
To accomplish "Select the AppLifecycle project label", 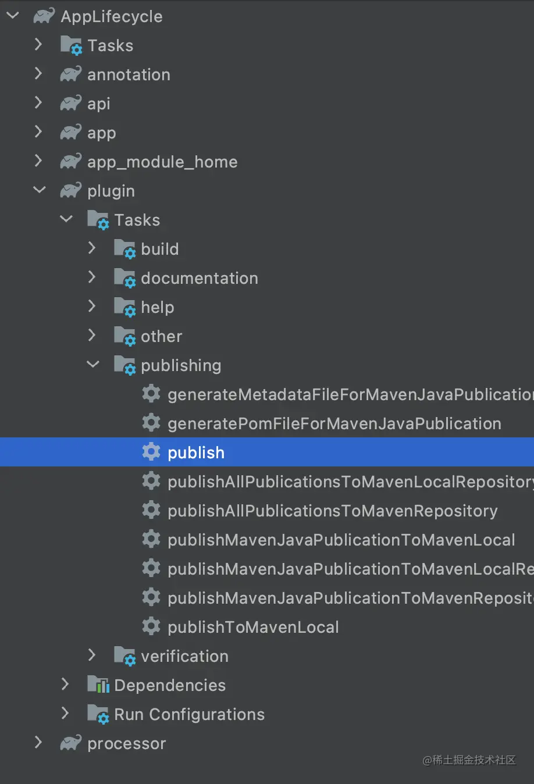I will pyautogui.click(x=112, y=16).
